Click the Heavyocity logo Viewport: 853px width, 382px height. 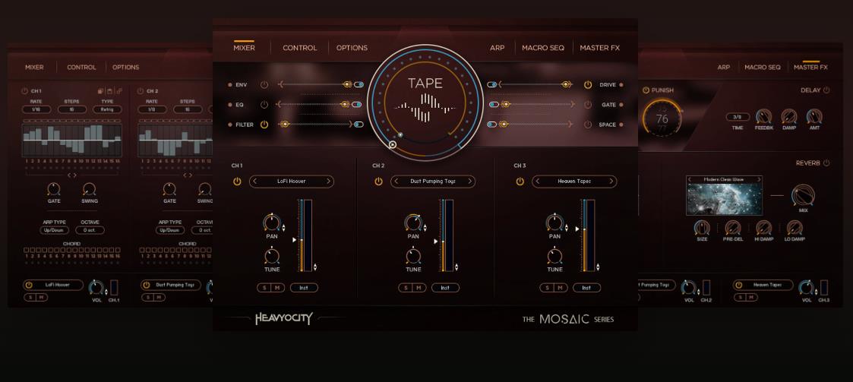(284, 319)
